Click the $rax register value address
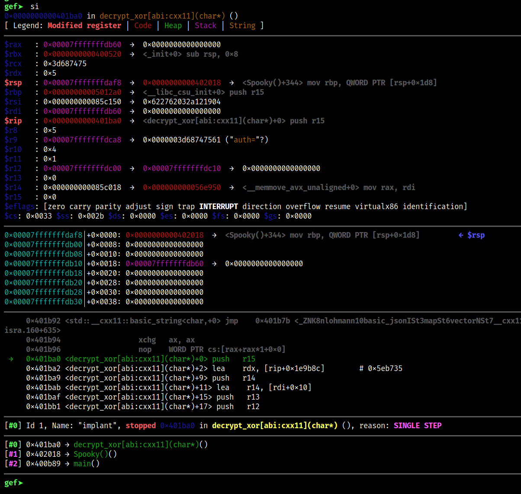The image size is (521, 494). point(82,45)
